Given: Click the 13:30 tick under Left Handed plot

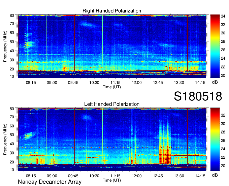Looking at the screenshot, I should coord(179,176).
